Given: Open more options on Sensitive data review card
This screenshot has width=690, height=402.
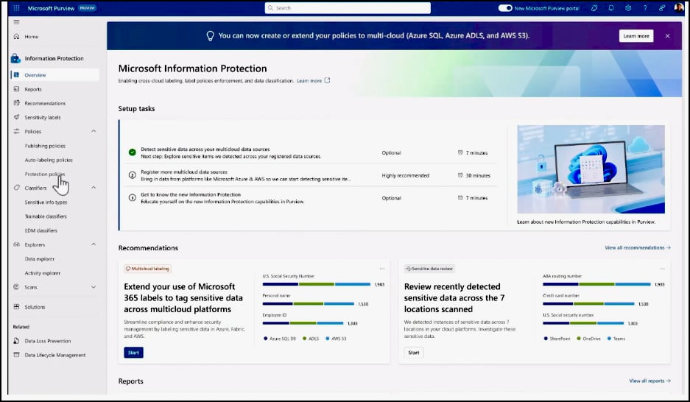Looking at the screenshot, I should [x=662, y=268].
